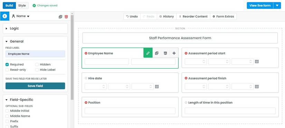Click the Field Label input box

(35, 54)
